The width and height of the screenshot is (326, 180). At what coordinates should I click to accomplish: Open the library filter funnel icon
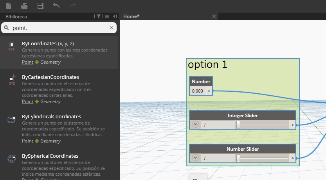tap(99, 16)
